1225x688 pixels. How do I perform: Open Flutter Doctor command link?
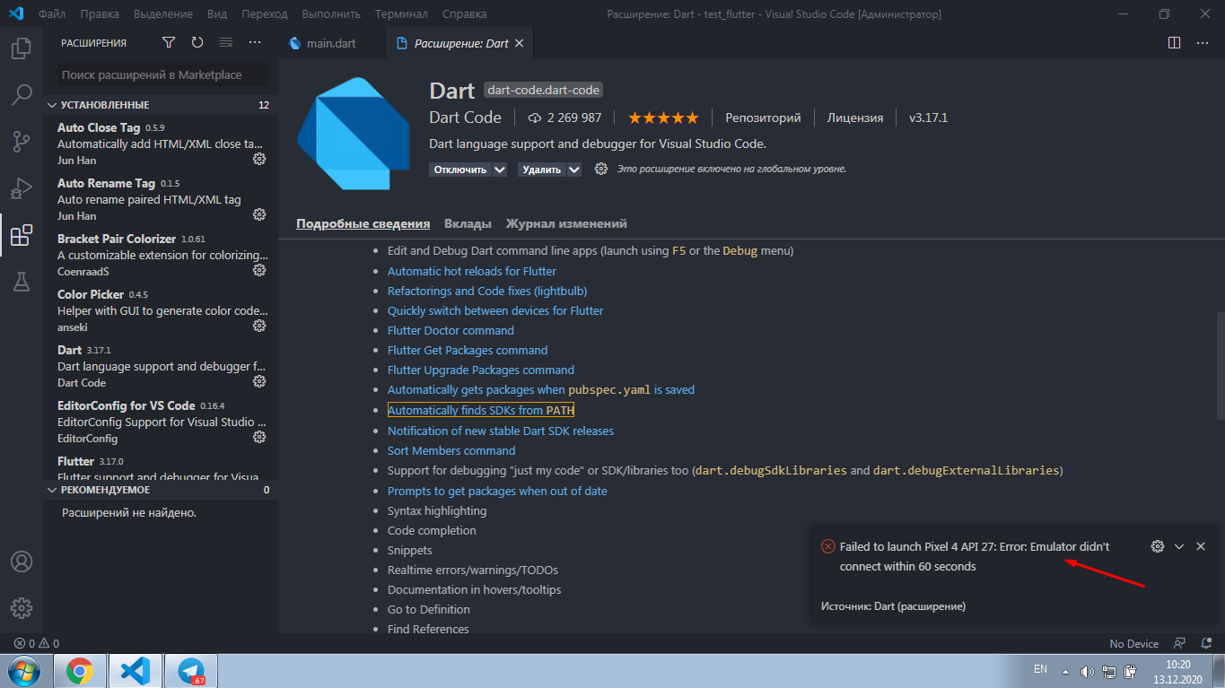pos(451,330)
